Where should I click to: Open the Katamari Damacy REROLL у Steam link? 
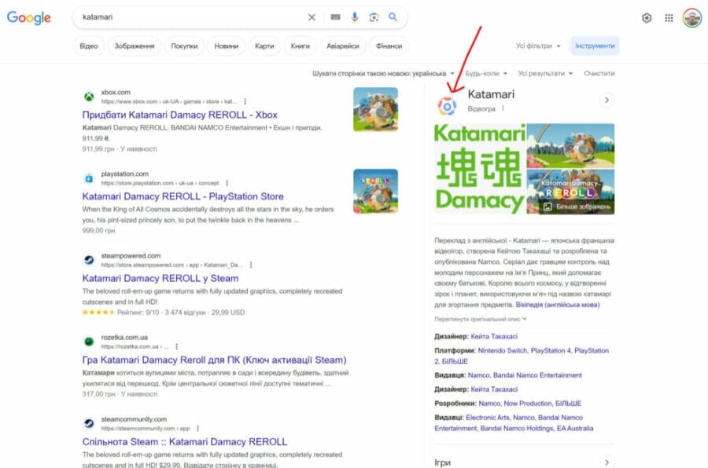pos(160,279)
